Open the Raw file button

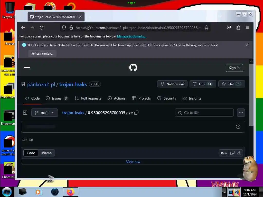(224, 153)
